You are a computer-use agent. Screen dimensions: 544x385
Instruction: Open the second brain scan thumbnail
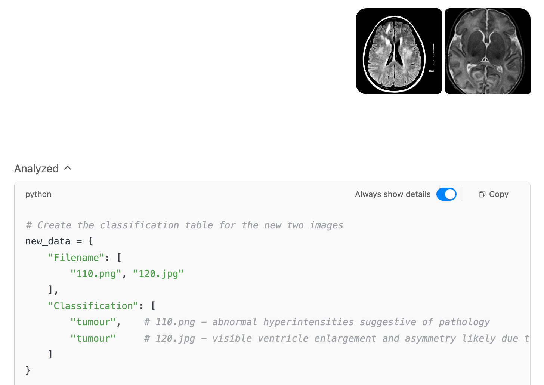pyautogui.click(x=488, y=51)
